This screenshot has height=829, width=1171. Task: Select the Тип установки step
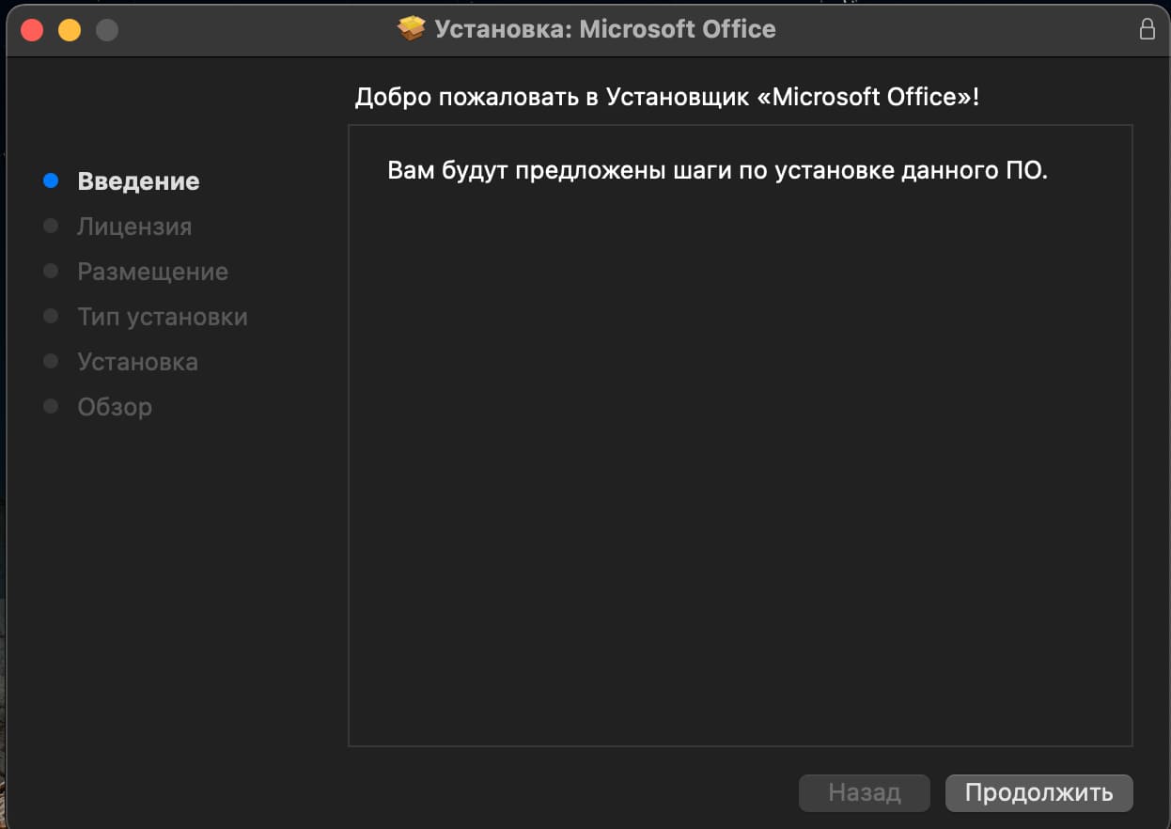[163, 317]
